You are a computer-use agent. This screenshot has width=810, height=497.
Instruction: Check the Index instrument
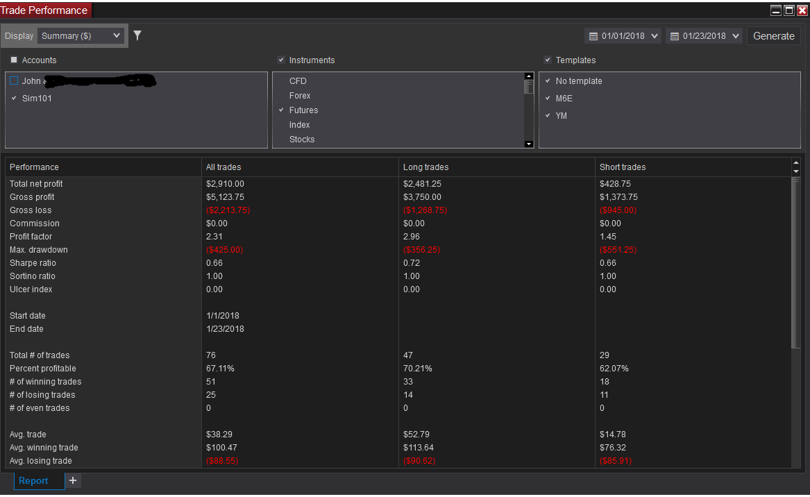(x=281, y=124)
